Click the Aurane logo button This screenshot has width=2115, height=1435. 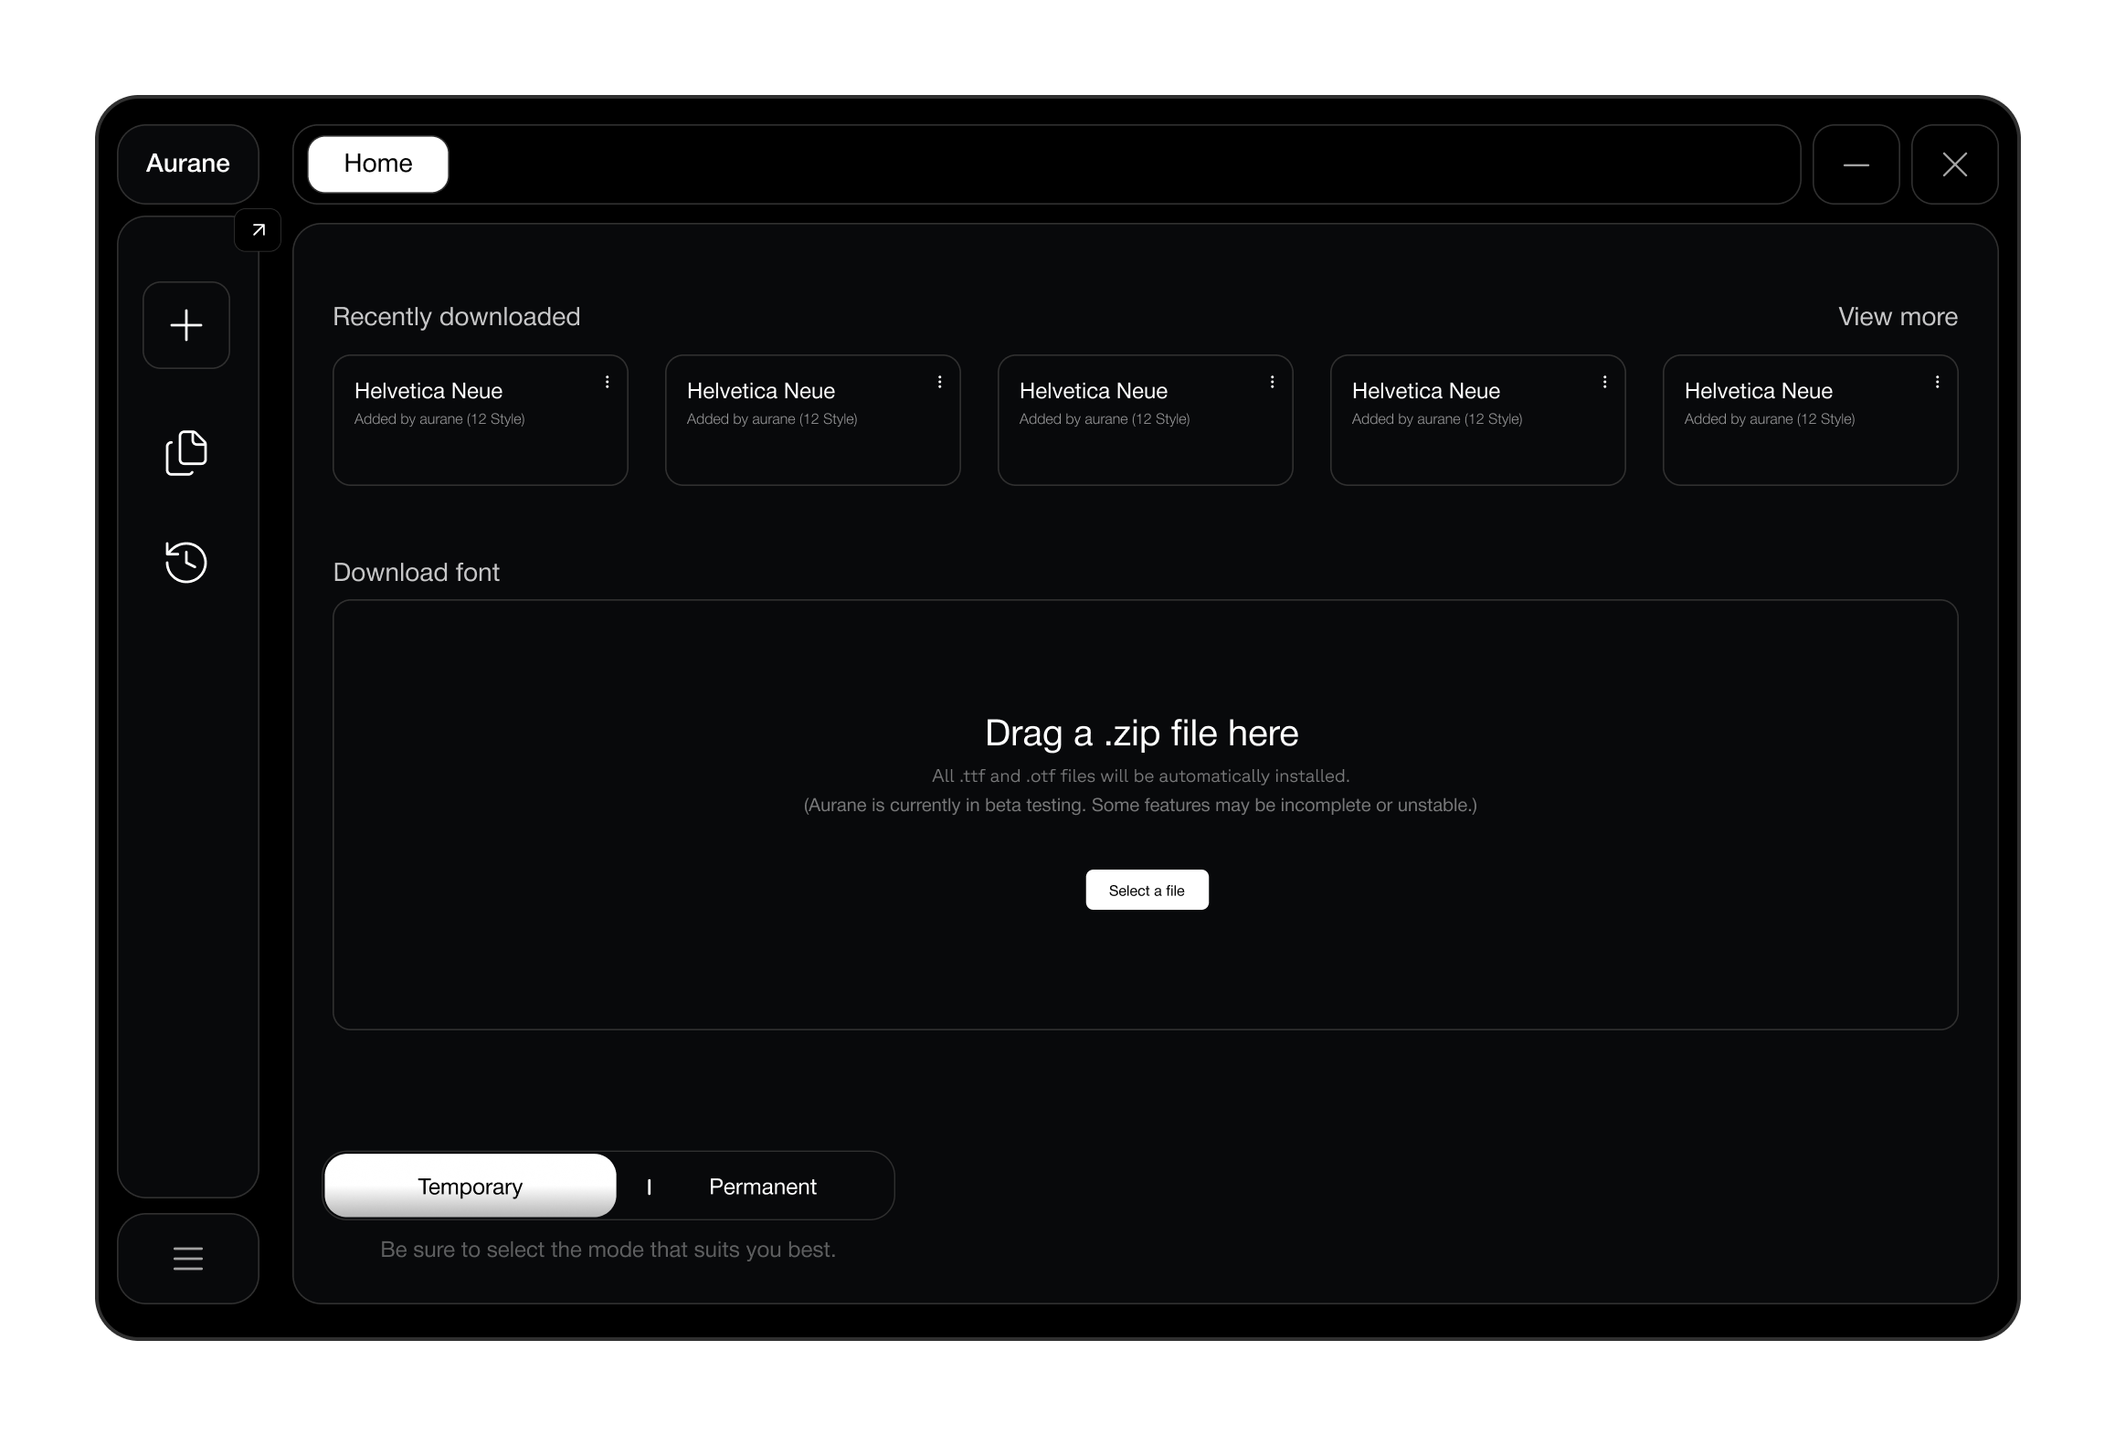click(188, 164)
